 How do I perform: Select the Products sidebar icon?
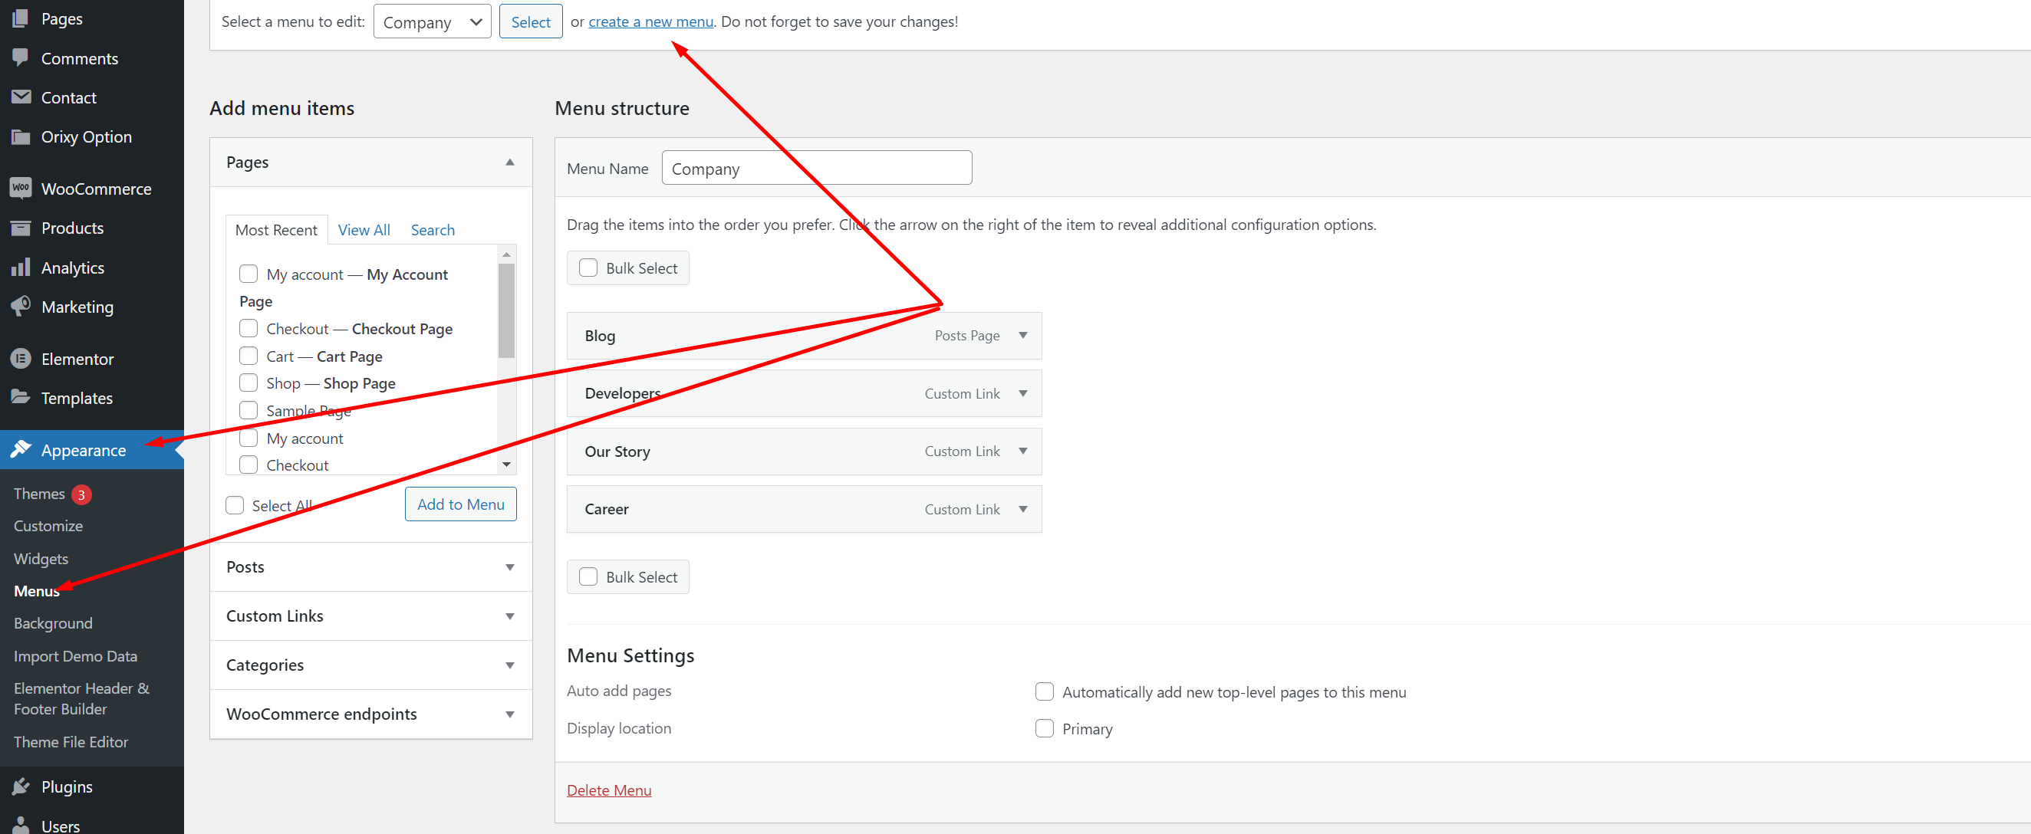(21, 228)
